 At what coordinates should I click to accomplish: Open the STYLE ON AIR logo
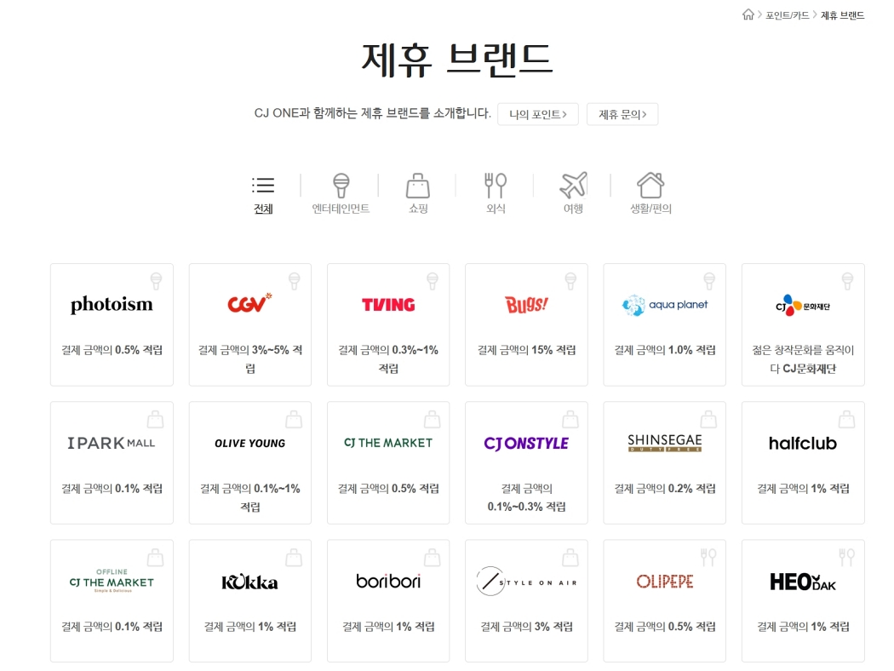(x=526, y=582)
